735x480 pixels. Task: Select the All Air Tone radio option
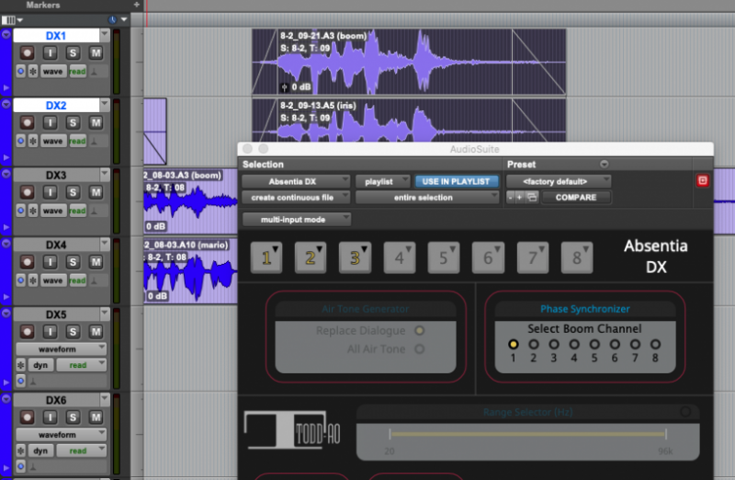click(x=420, y=349)
